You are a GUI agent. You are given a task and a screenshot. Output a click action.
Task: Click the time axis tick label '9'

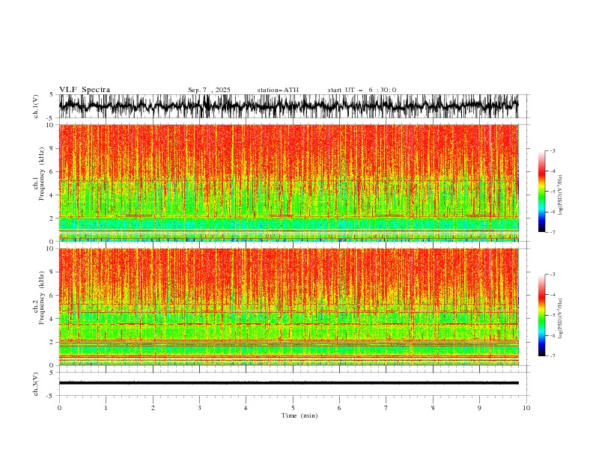(x=479, y=408)
